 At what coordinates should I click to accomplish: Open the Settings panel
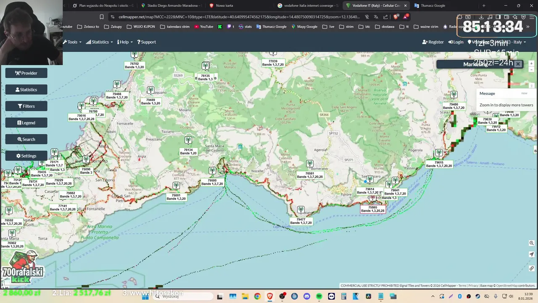tap(26, 156)
